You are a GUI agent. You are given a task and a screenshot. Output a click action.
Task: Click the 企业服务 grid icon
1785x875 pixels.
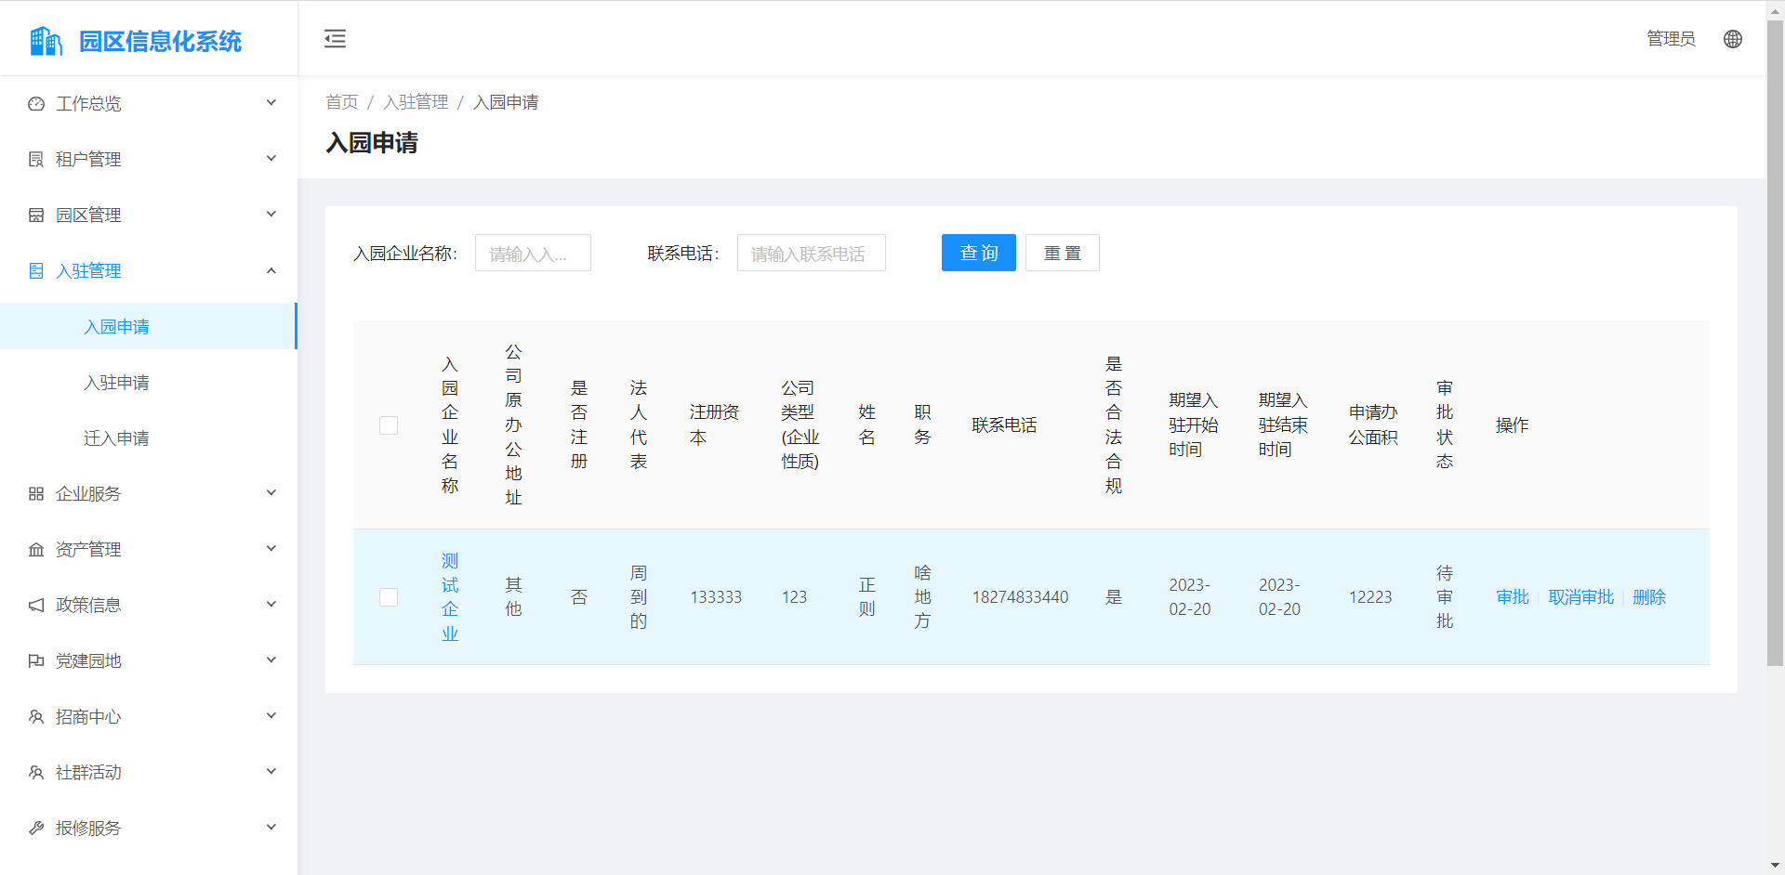(x=36, y=494)
